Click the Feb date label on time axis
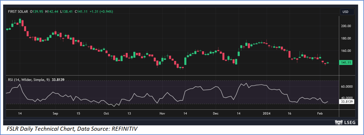 320,114
